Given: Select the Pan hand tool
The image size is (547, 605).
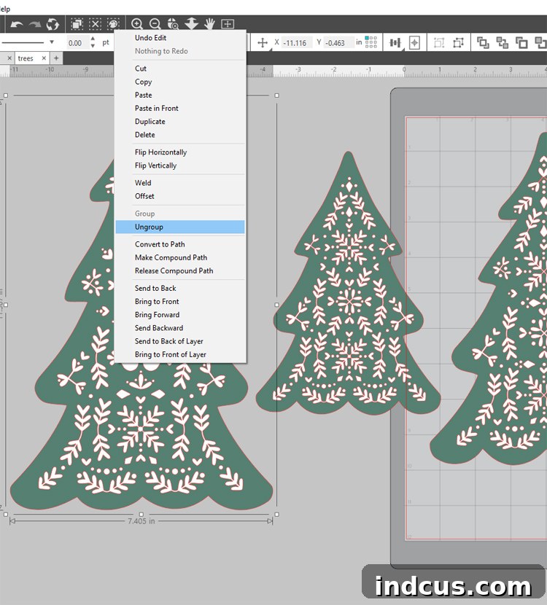Looking at the screenshot, I should [209, 24].
